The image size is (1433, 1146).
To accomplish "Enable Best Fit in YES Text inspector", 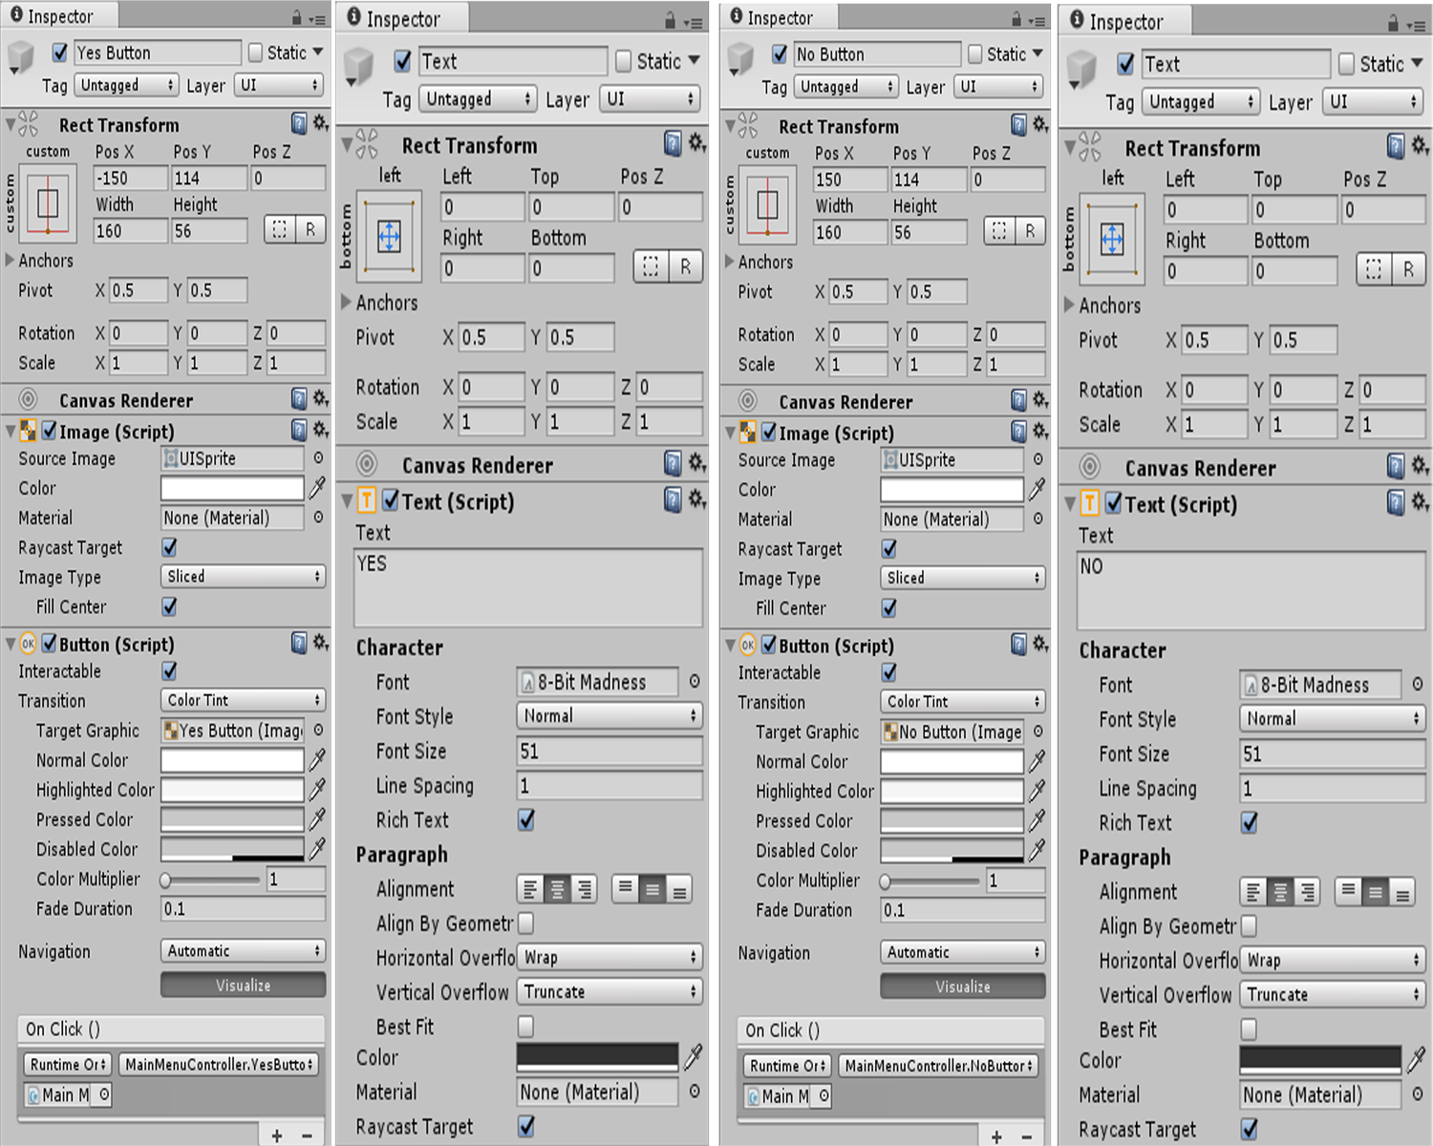I will click(525, 1027).
